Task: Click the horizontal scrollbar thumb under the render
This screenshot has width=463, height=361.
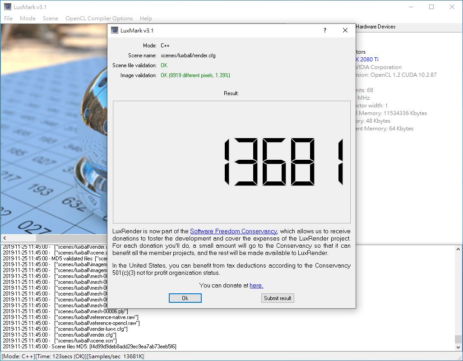Action: click(71, 238)
